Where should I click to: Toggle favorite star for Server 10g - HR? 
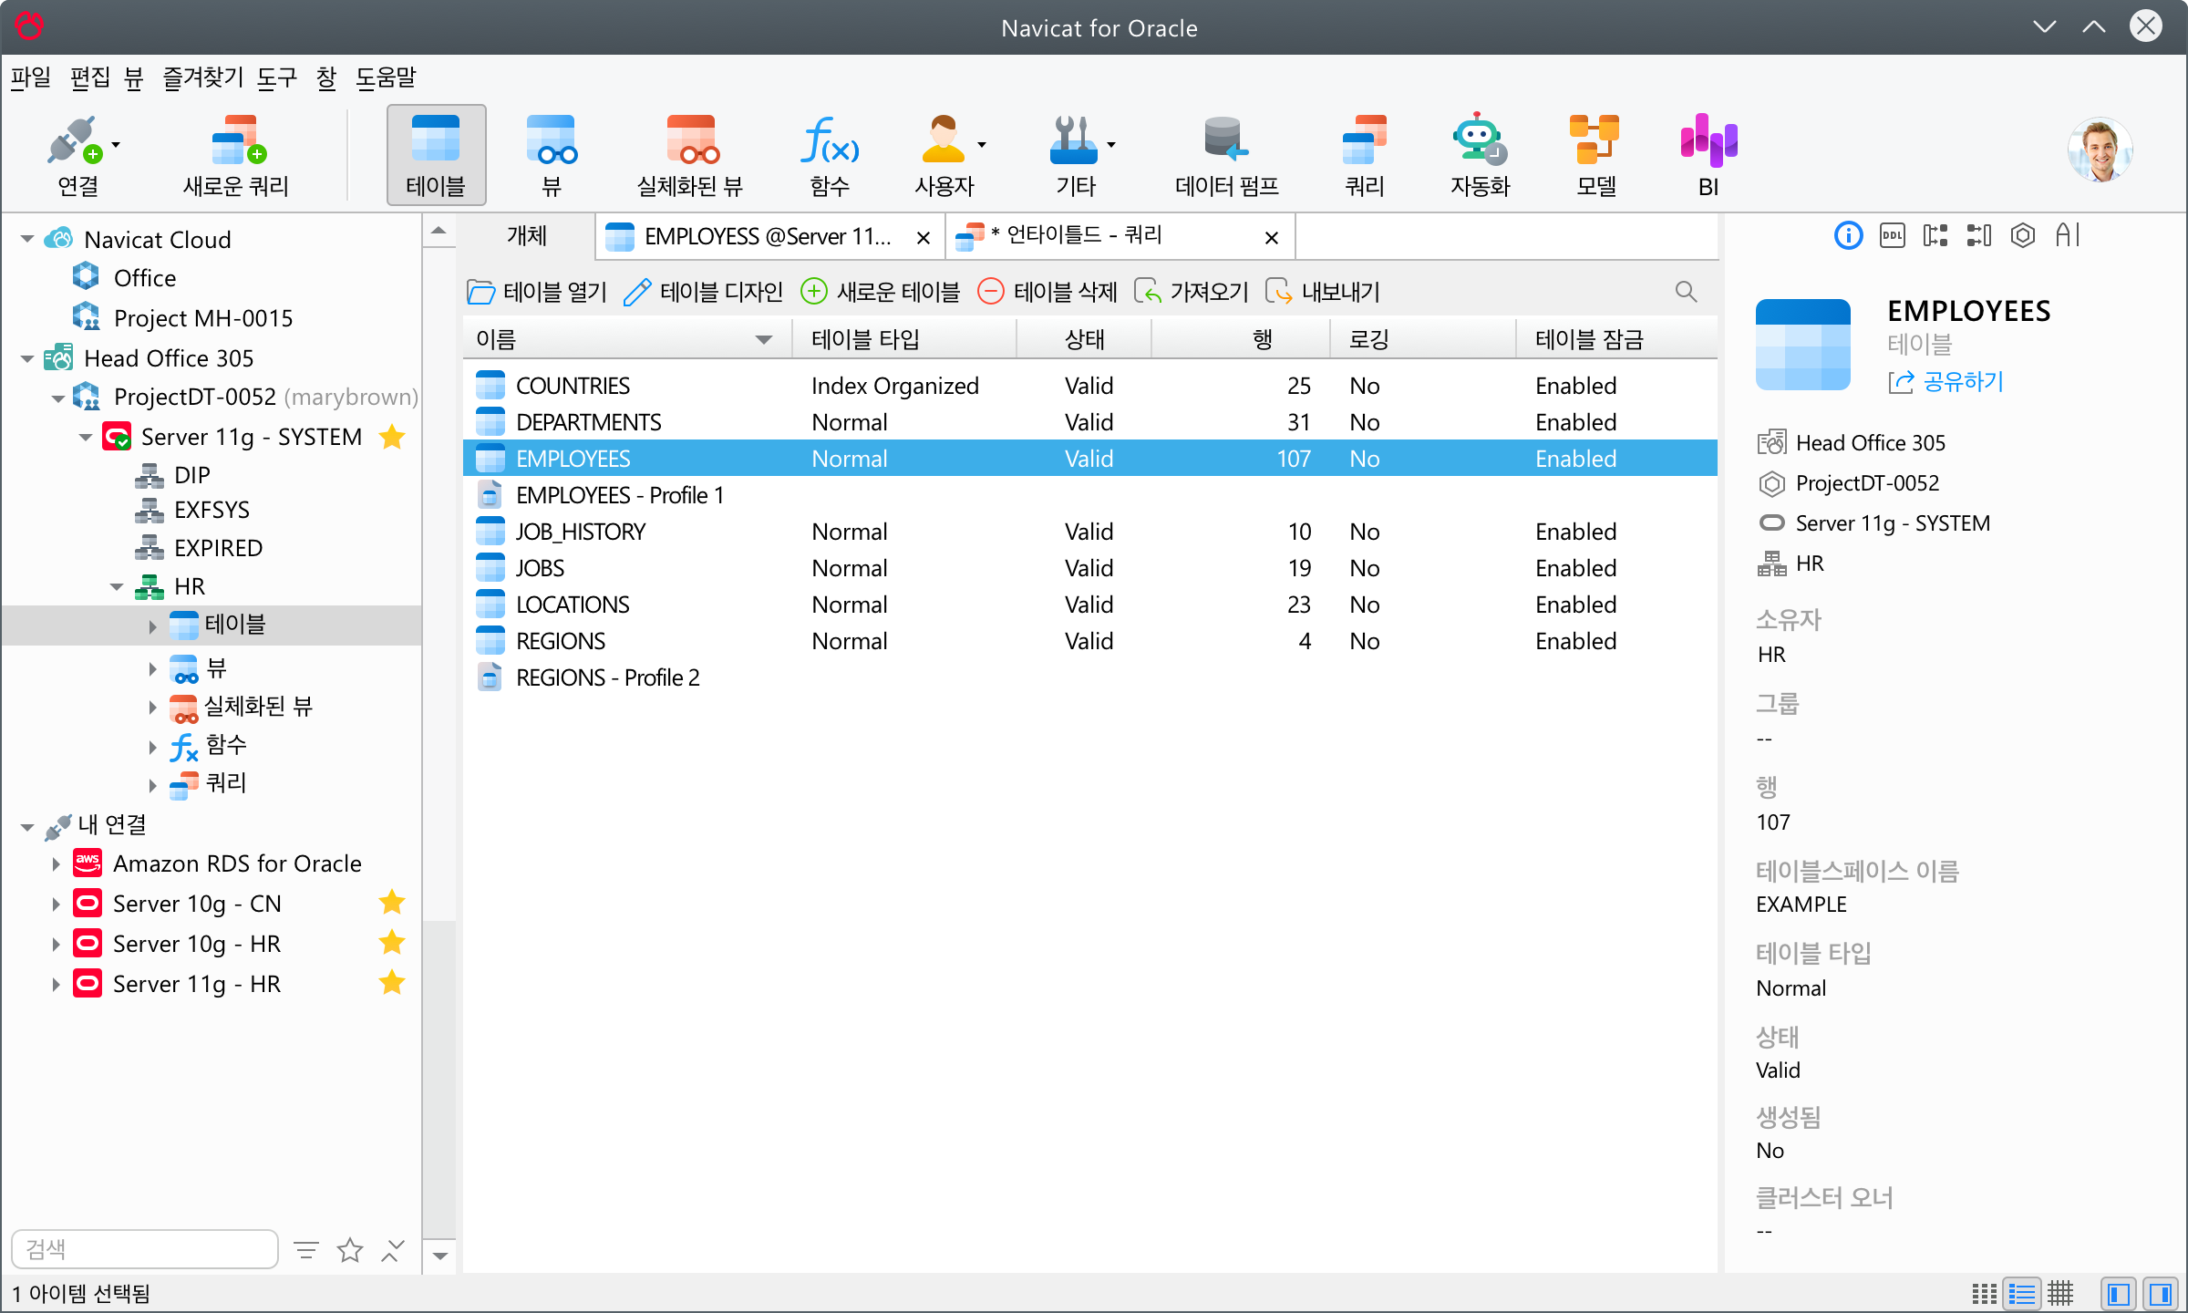[x=392, y=943]
